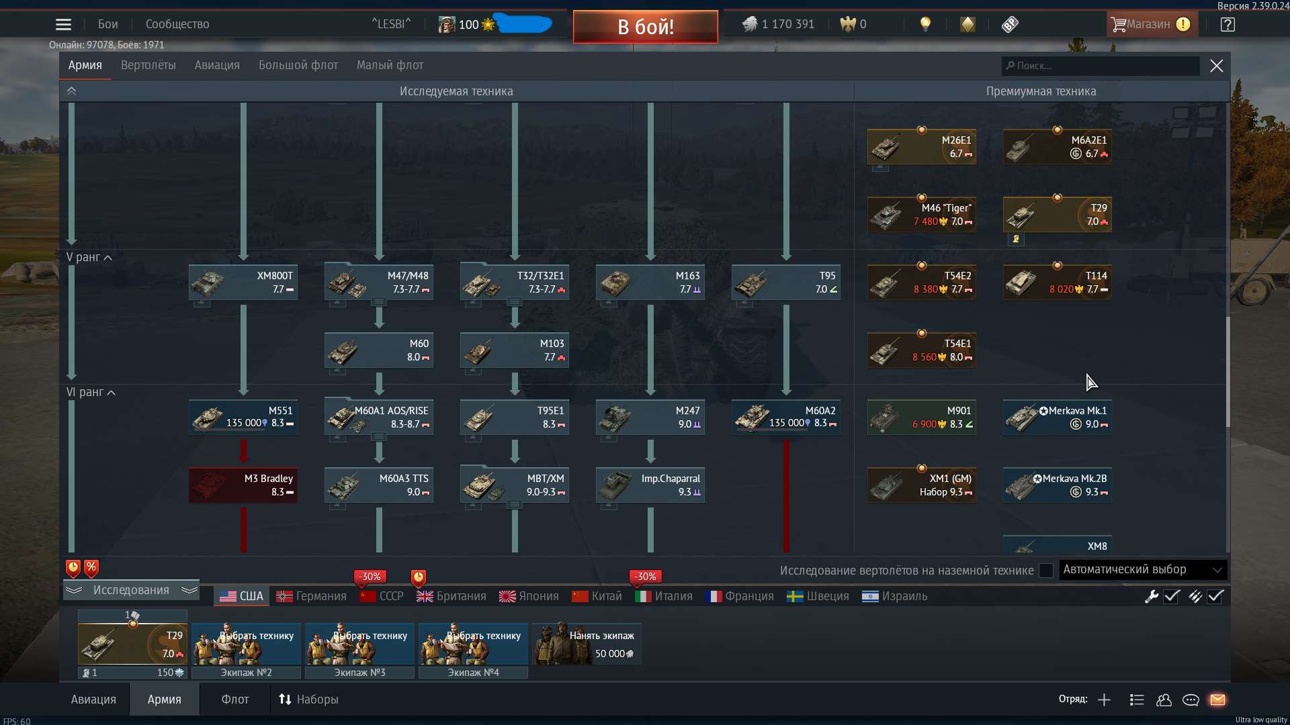This screenshot has width=1290, height=725.
Task: Click the red clock badge above Исследования
Action: point(73,569)
